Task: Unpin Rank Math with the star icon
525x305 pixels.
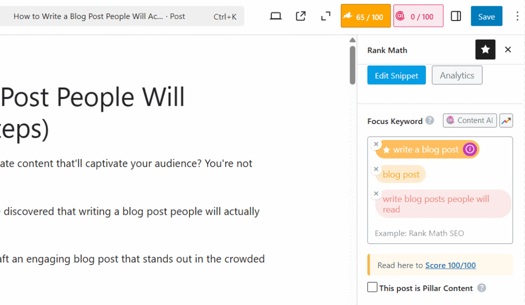Action: coord(485,50)
